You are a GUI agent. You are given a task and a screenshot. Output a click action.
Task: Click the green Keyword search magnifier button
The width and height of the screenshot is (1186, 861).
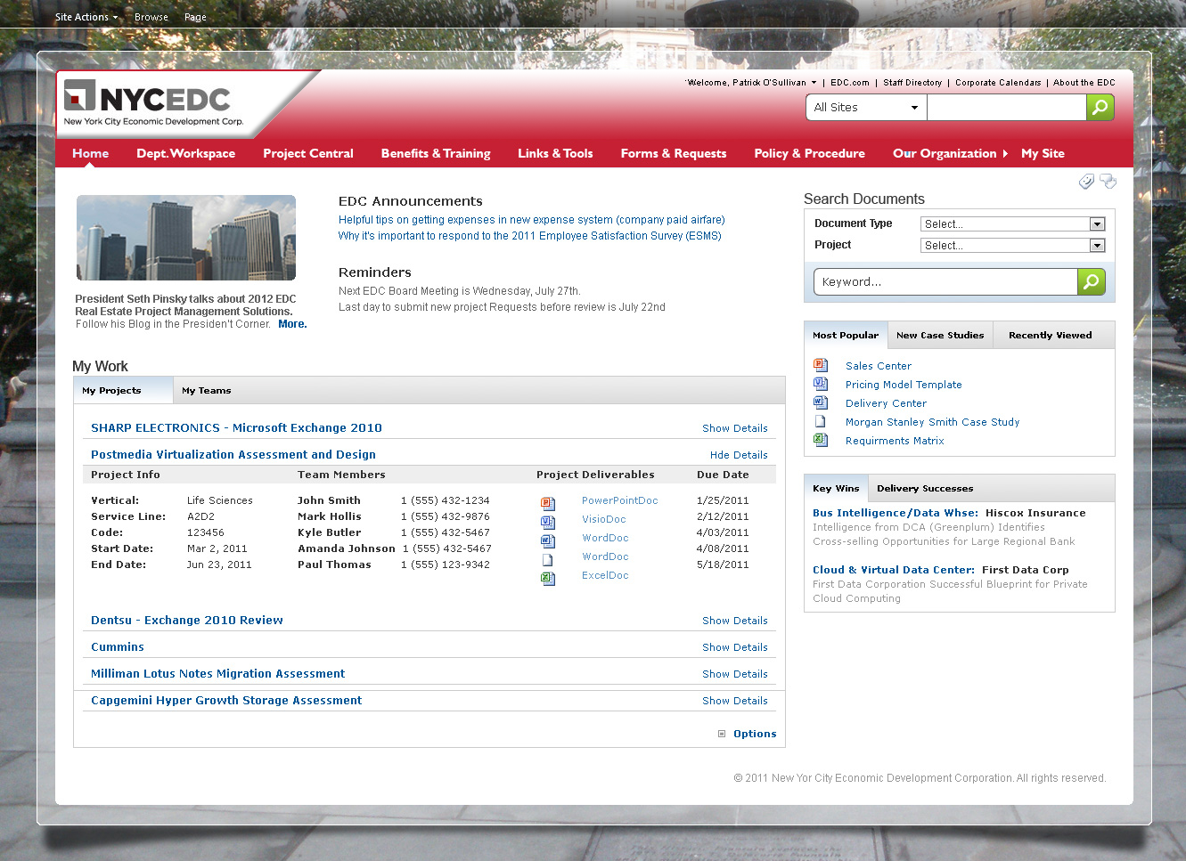(x=1092, y=281)
